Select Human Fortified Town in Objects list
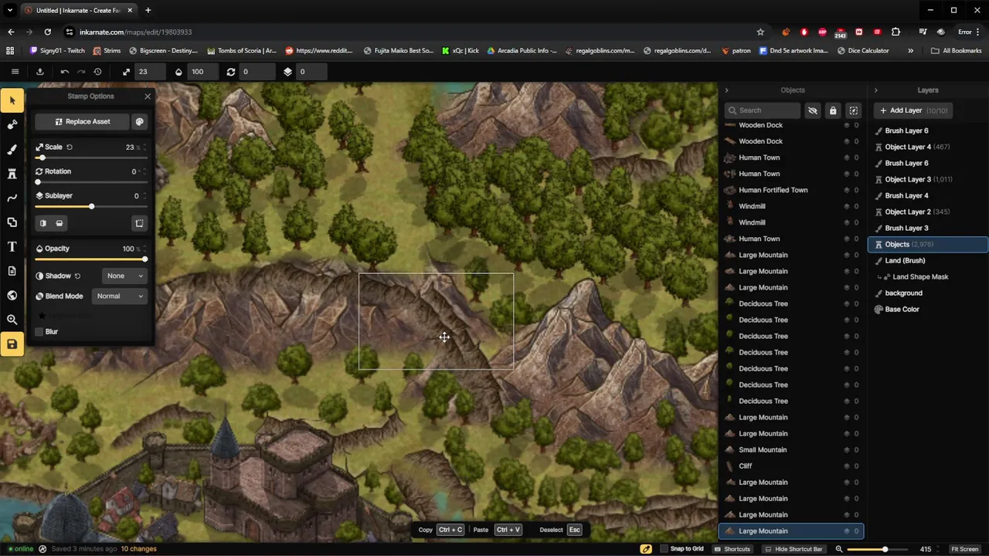The image size is (989, 556). [792, 190]
